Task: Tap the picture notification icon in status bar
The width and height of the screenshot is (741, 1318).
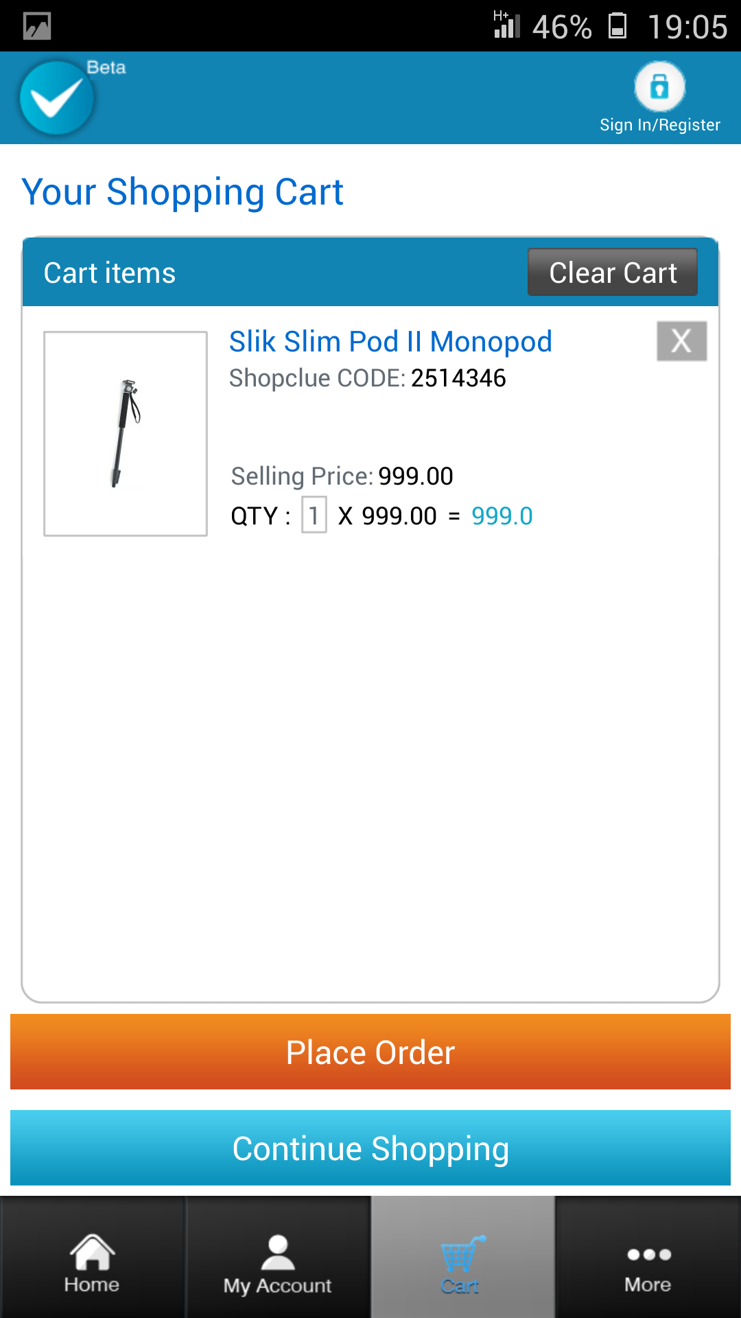Action: point(37,27)
